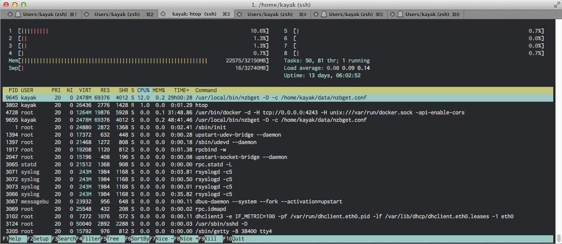Switch to the Users/kayak (zsh) ⌘4 tab
Image resolution: width=562 pixels, height=244 pixels.
[x=272, y=14]
